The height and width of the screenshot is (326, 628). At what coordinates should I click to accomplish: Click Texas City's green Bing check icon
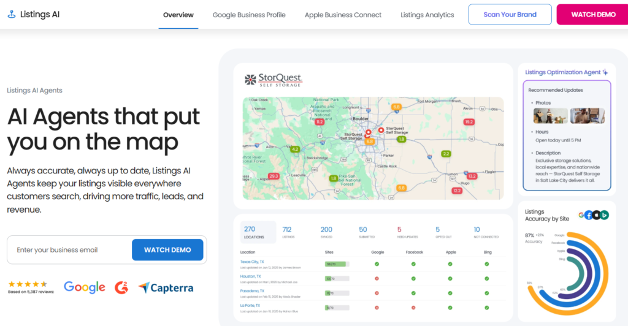(487, 264)
